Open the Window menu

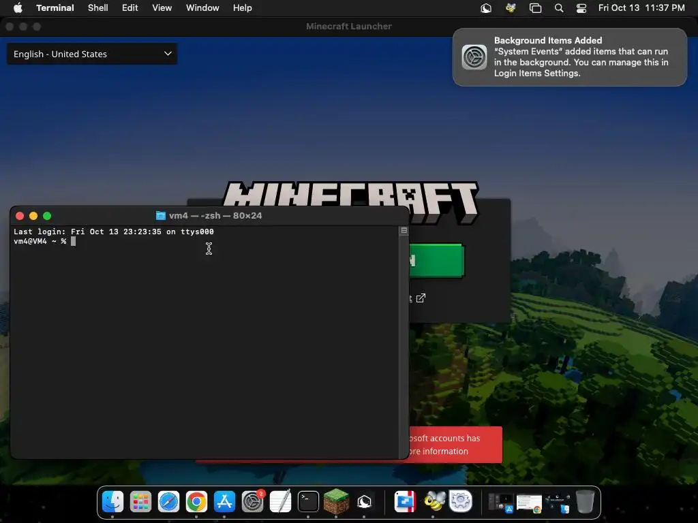point(202,8)
